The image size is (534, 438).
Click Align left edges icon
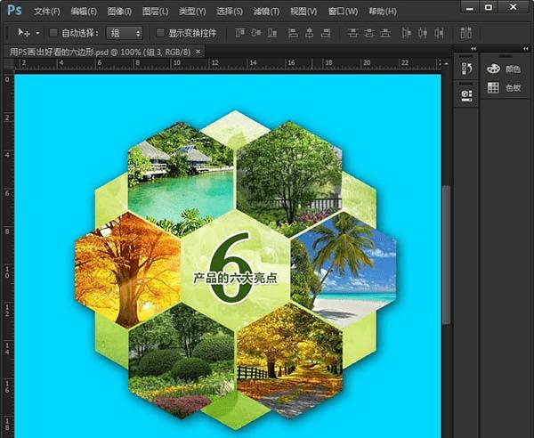pyautogui.click(x=293, y=33)
